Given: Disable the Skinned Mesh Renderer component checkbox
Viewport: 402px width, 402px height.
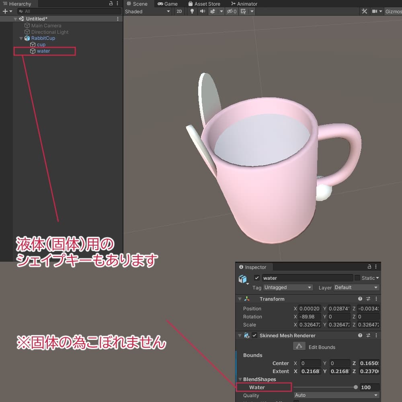Looking at the screenshot, I should coord(254,336).
